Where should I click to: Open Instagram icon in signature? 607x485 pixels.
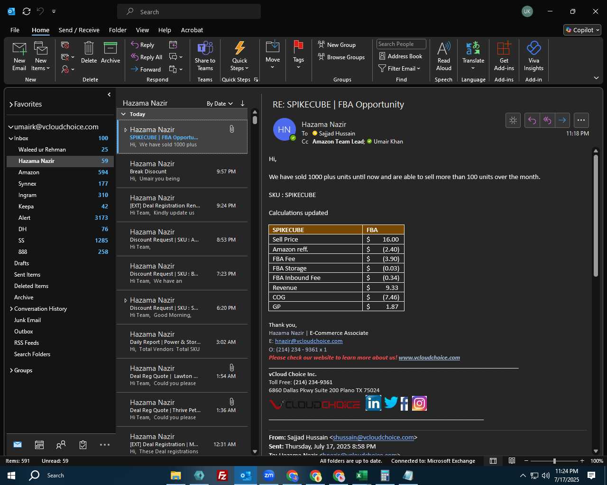pos(419,403)
